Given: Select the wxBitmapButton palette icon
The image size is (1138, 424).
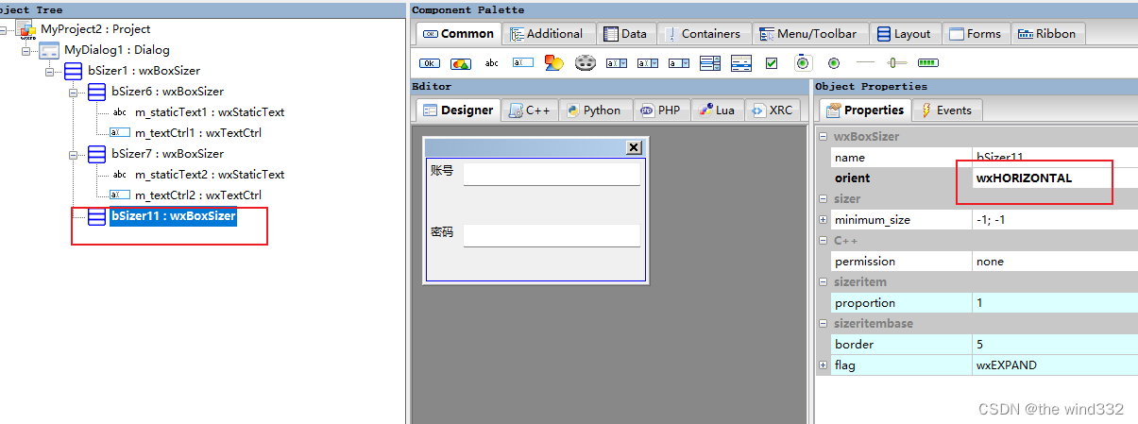Looking at the screenshot, I should (461, 63).
